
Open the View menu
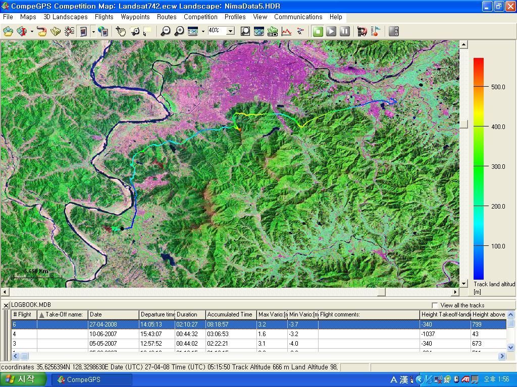(x=260, y=17)
